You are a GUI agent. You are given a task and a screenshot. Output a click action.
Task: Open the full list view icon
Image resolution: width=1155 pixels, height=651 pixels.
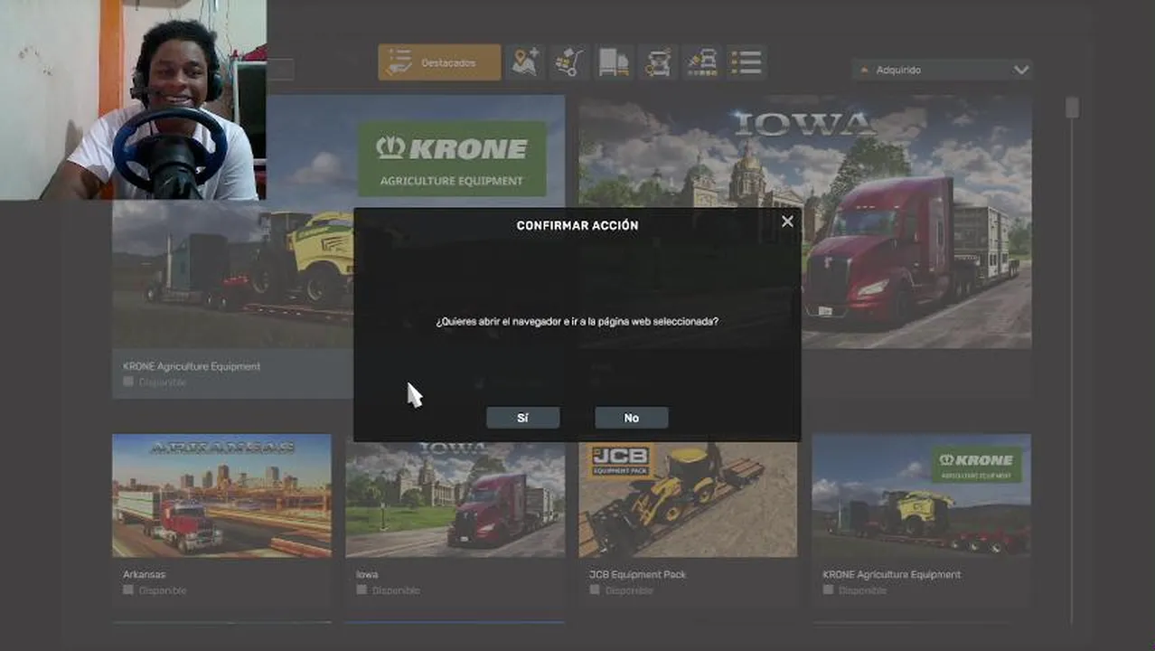(747, 62)
